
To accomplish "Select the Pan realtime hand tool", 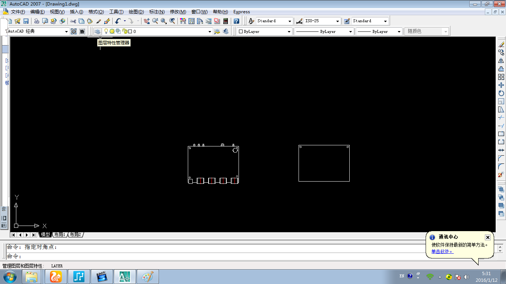I will pos(147,21).
